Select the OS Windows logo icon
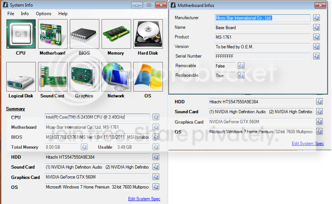The height and width of the screenshot is (204, 332). [148, 77]
